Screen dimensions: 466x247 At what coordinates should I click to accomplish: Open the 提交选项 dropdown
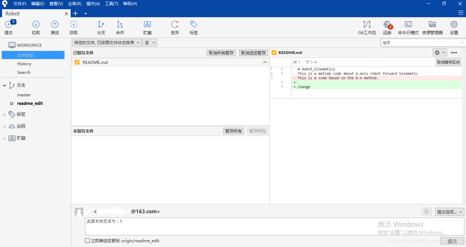[x=450, y=212]
